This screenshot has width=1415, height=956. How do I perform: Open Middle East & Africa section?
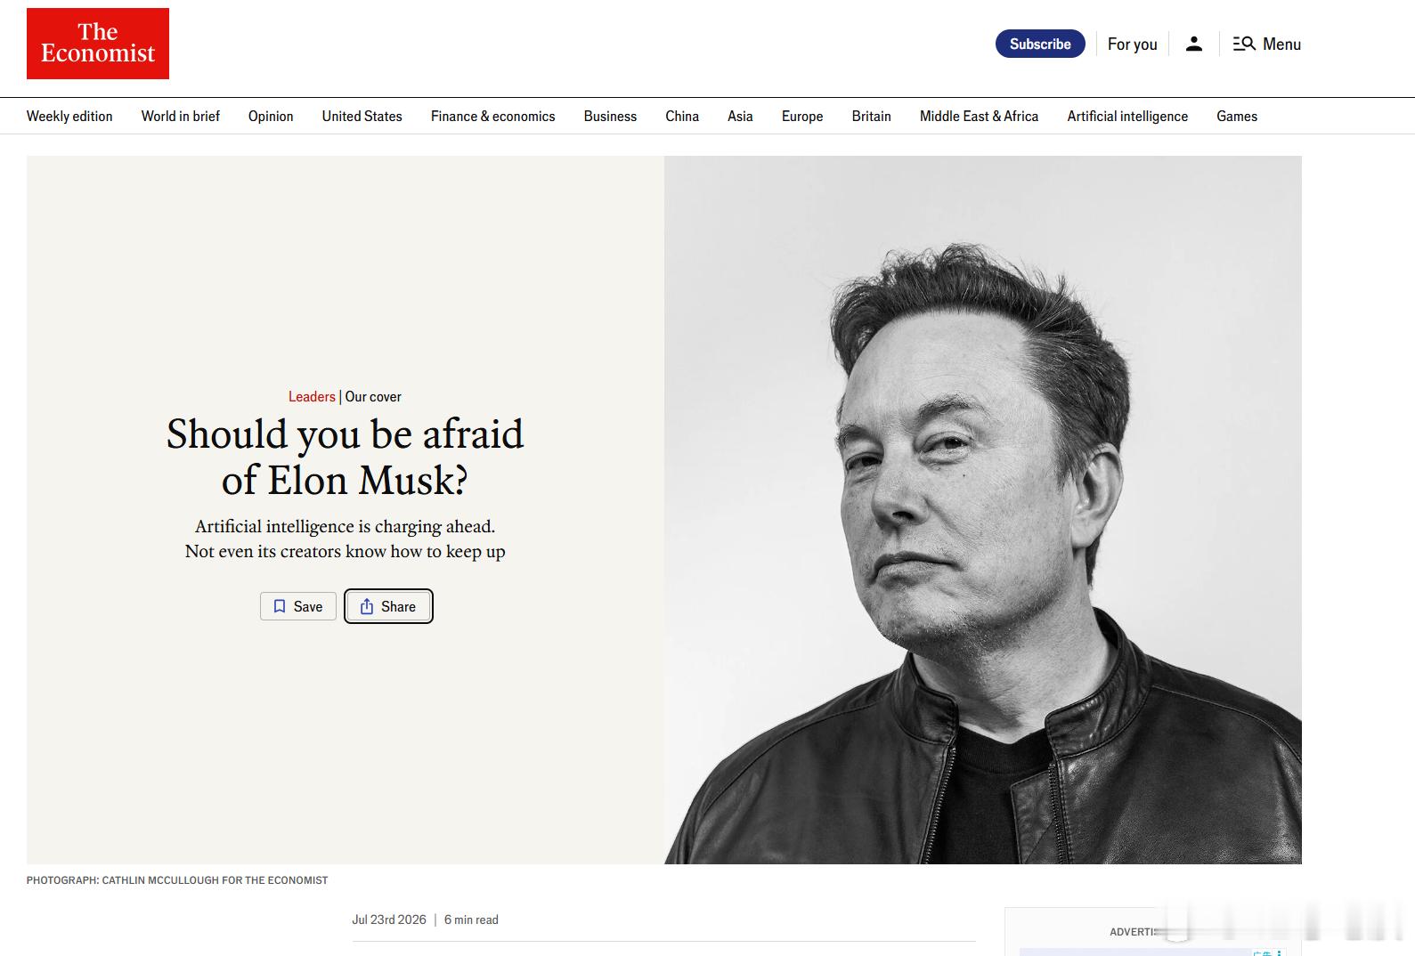coord(980,116)
